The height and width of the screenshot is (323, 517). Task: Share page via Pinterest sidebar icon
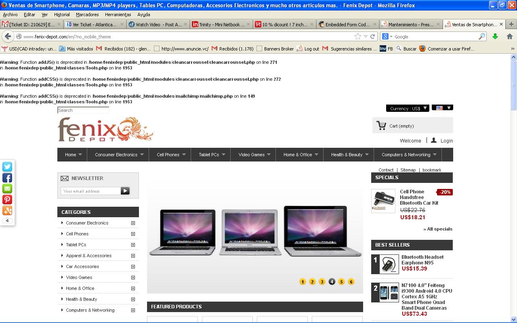point(7,199)
